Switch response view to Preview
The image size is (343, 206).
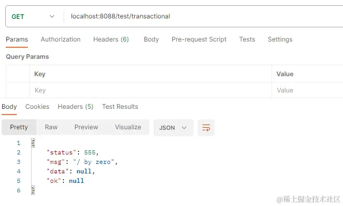(86, 127)
